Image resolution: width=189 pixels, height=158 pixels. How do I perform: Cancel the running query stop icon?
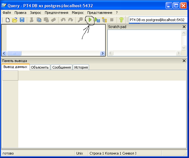click(x=112, y=20)
